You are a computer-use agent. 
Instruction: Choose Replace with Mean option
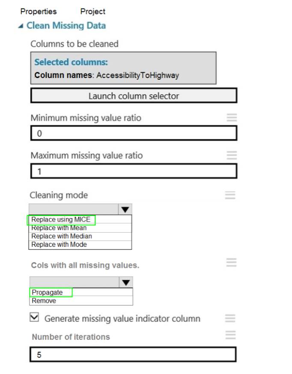point(59,228)
